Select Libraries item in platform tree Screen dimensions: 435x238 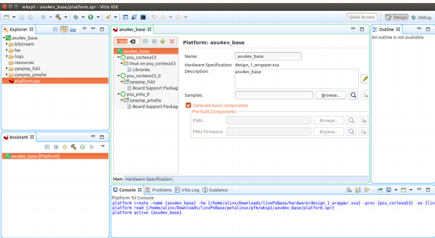[x=141, y=69]
